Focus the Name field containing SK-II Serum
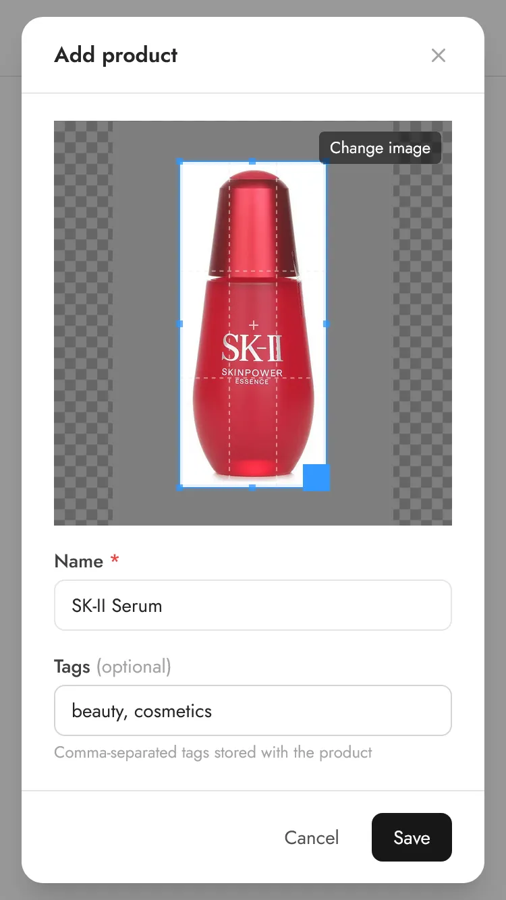The height and width of the screenshot is (900, 506). coord(253,605)
